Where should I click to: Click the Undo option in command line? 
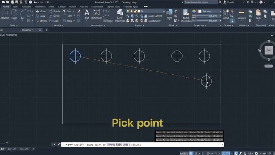125,145
